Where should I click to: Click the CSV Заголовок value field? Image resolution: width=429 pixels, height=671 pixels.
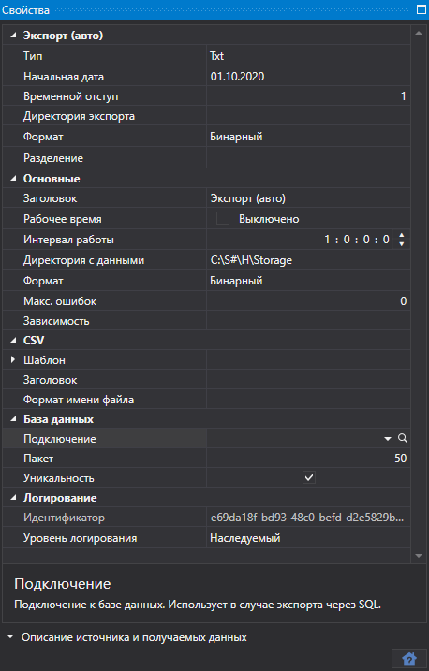click(308, 380)
